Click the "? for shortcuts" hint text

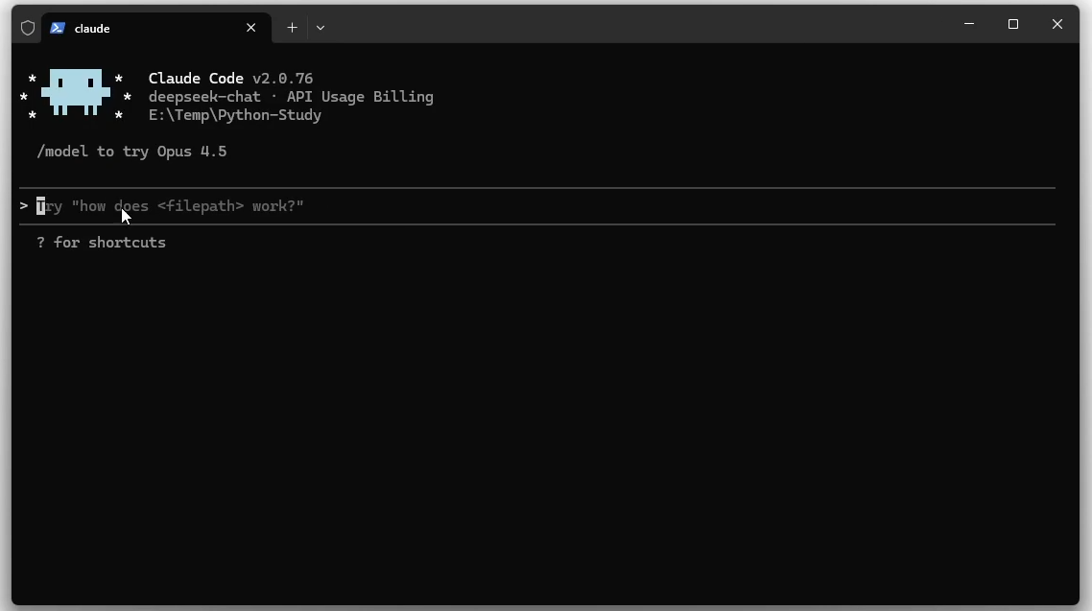tap(101, 243)
